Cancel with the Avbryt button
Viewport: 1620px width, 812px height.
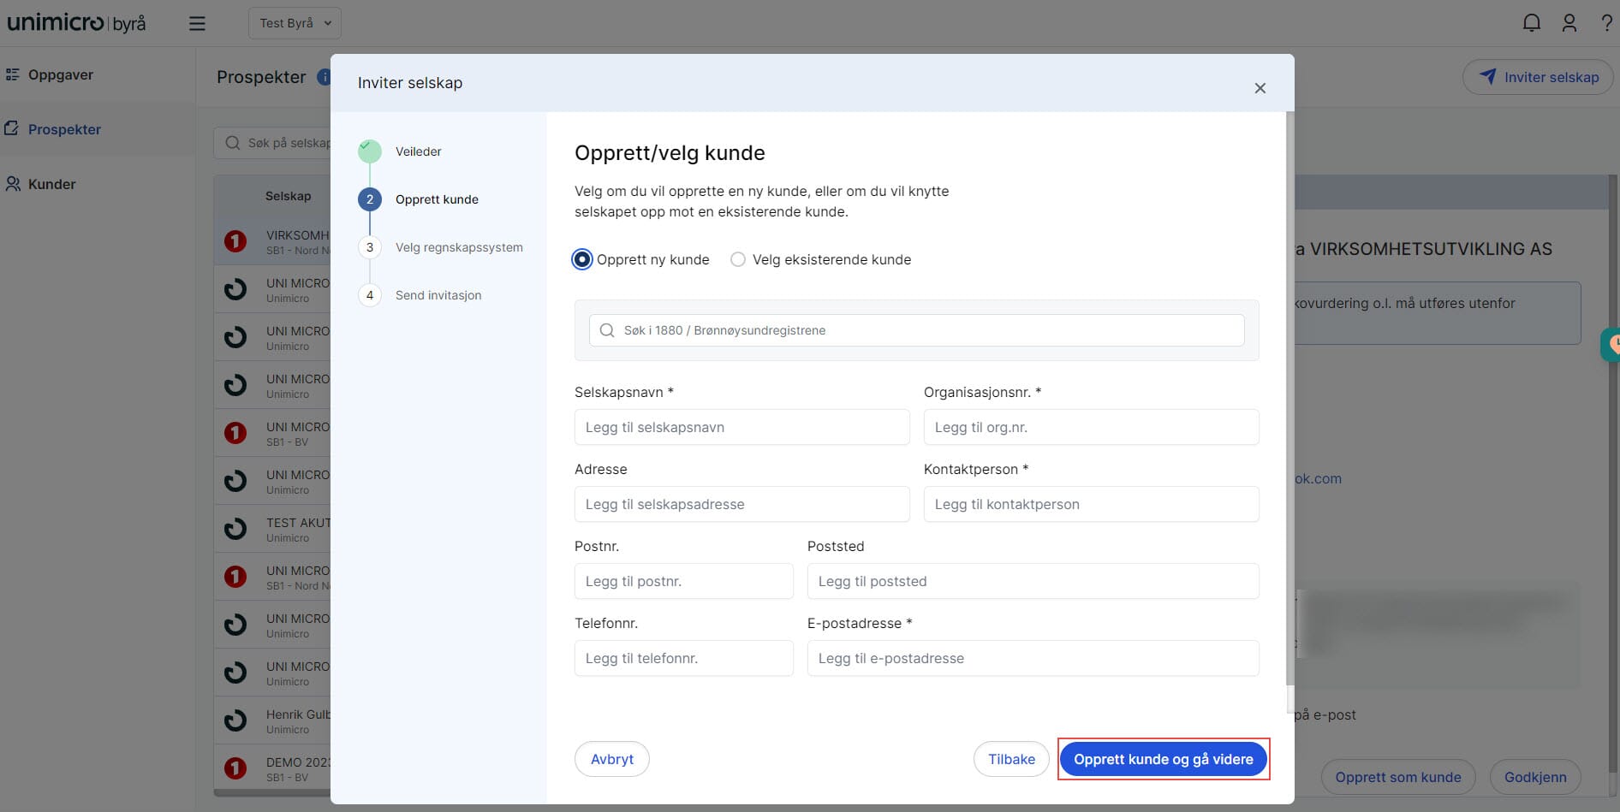point(611,759)
